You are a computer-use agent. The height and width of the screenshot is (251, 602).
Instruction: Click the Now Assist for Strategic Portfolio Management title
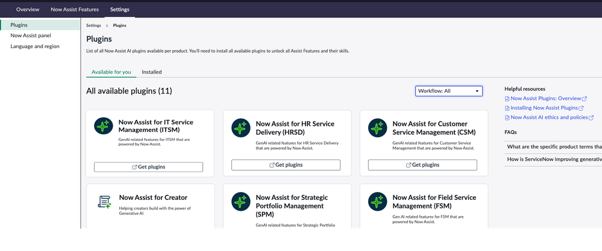point(292,206)
